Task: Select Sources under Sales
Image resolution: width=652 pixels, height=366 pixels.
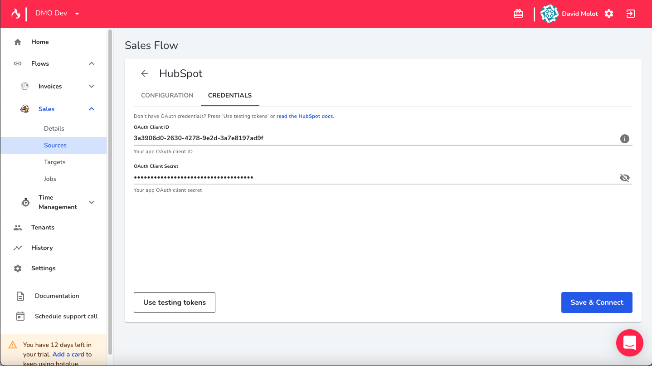Action: point(54,145)
